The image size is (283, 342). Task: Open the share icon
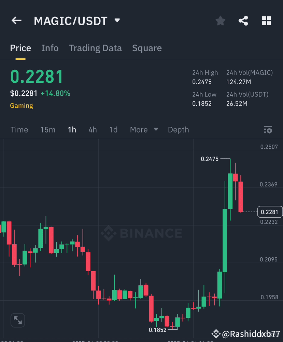(243, 20)
